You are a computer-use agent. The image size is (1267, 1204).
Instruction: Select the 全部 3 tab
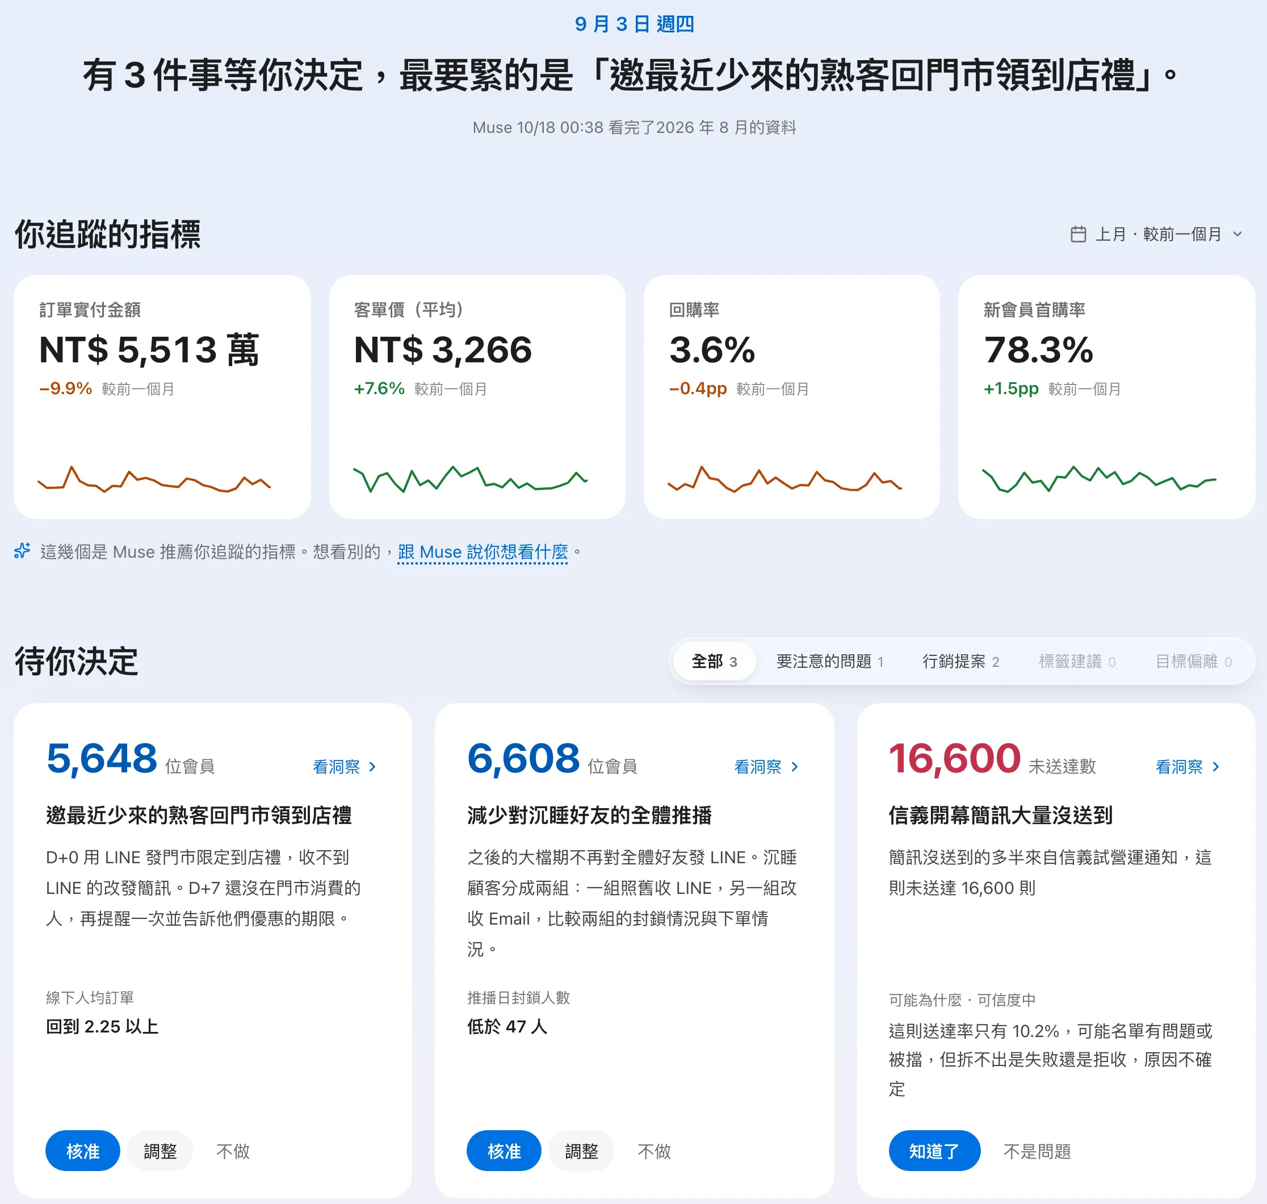714,661
